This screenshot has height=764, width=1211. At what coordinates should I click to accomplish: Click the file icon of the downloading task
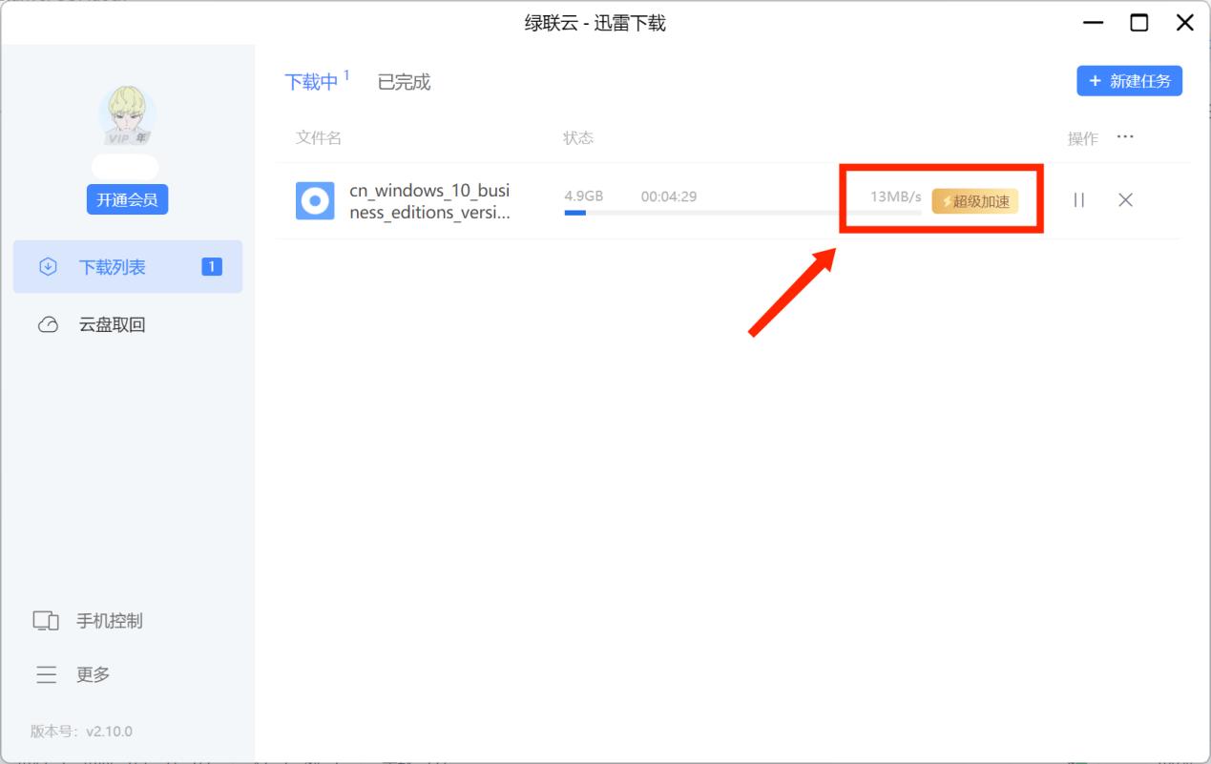click(315, 200)
